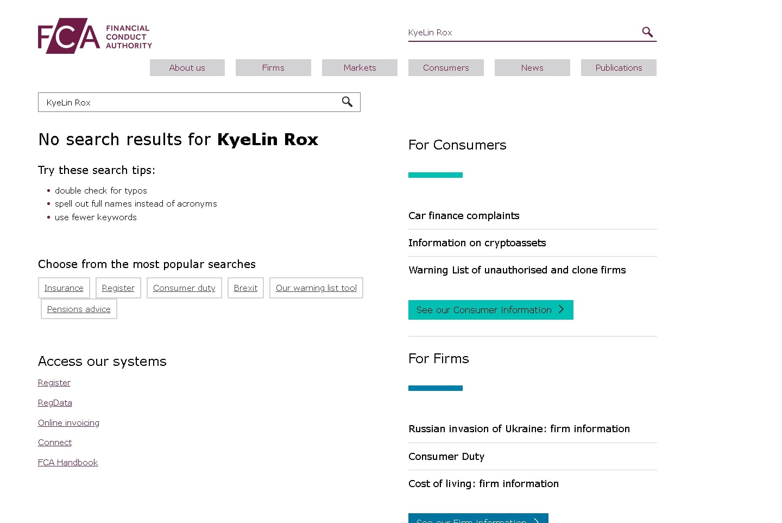This screenshot has height=523, width=782.
Task: Open Register under Access our systems
Action: tap(54, 383)
